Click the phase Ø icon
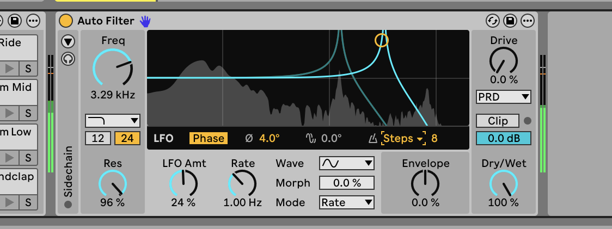Screen dimensions: 612x229 (x=249, y=138)
